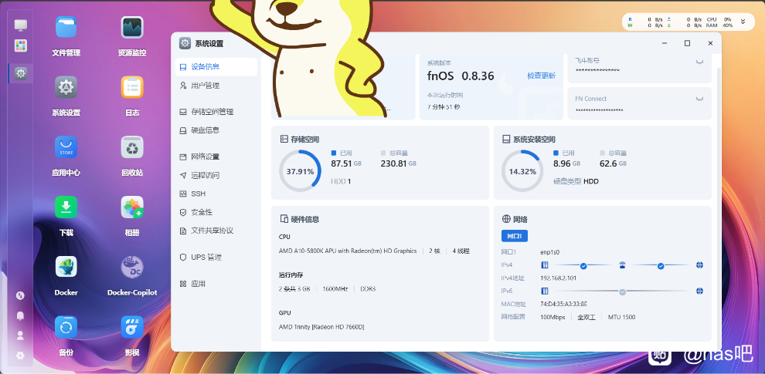Reveal the hidden 飞牛账号 value with the eye icon
This screenshot has width=765, height=374.
click(699, 62)
